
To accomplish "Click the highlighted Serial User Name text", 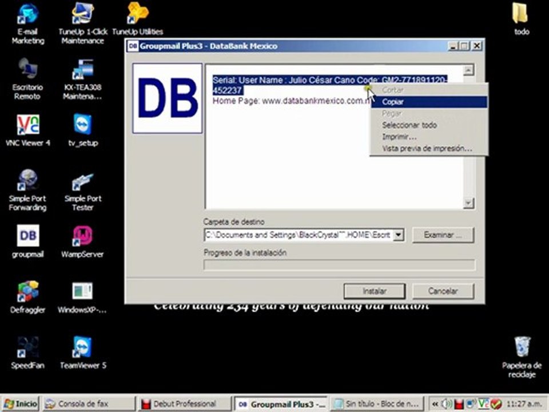I will (x=329, y=85).
